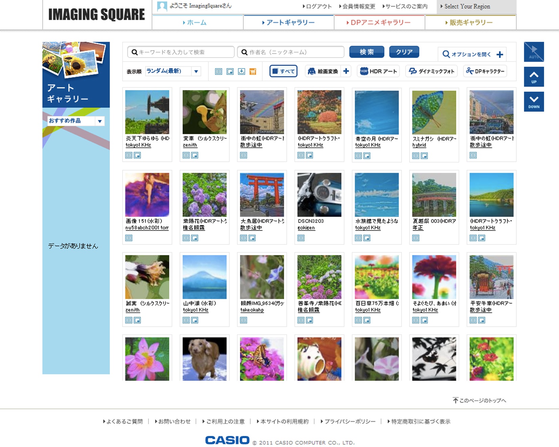Viewport: 559px width, 447px height.
Task: Click the picture frame icon under 山中湖 (水彩)
Action: pos(195,320)
